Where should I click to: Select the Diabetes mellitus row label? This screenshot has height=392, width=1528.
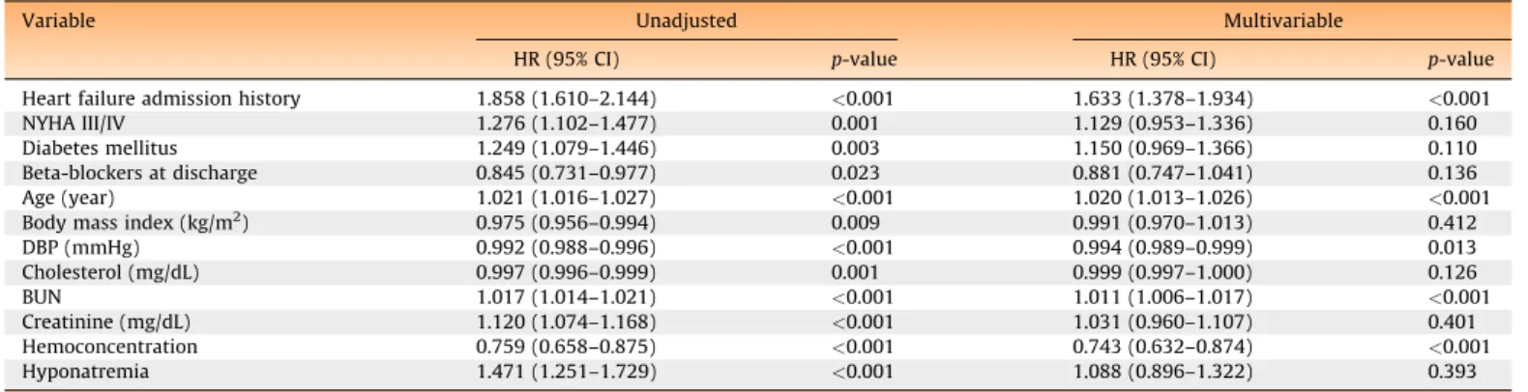(100, 148)
